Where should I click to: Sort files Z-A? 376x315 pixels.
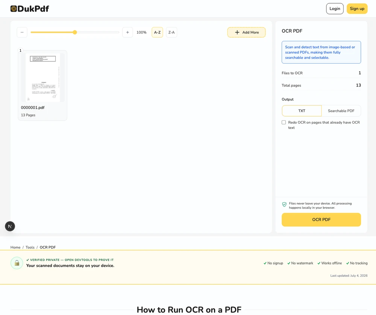click(171, 32)
